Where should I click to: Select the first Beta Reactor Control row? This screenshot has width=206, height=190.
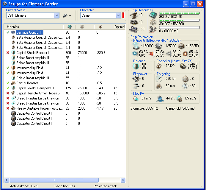(65, 38)
